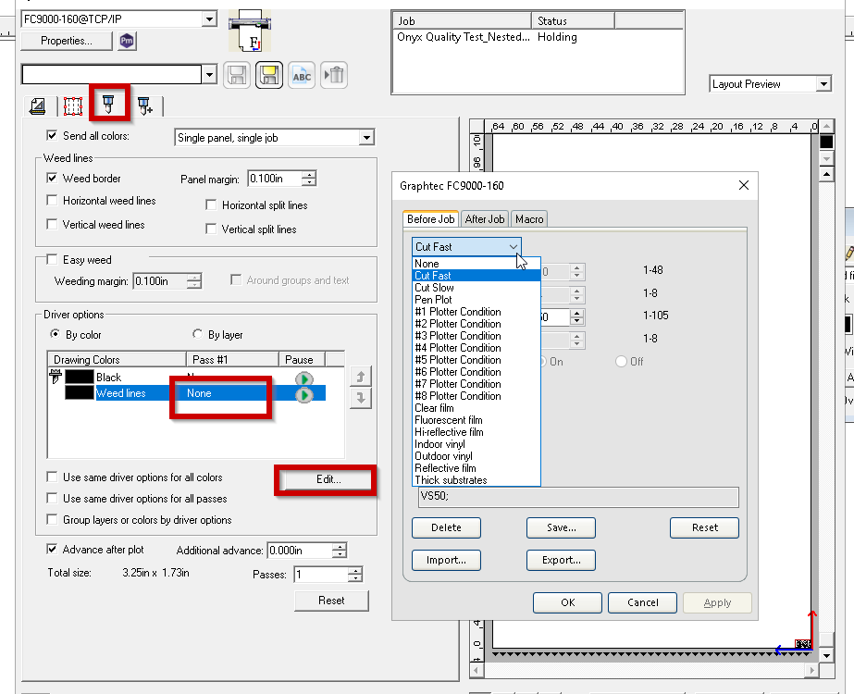Check Use same driver options for all colors

coord(53,477)
